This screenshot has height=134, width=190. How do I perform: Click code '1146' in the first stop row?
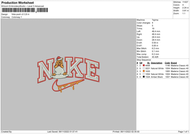pos(168,65)
